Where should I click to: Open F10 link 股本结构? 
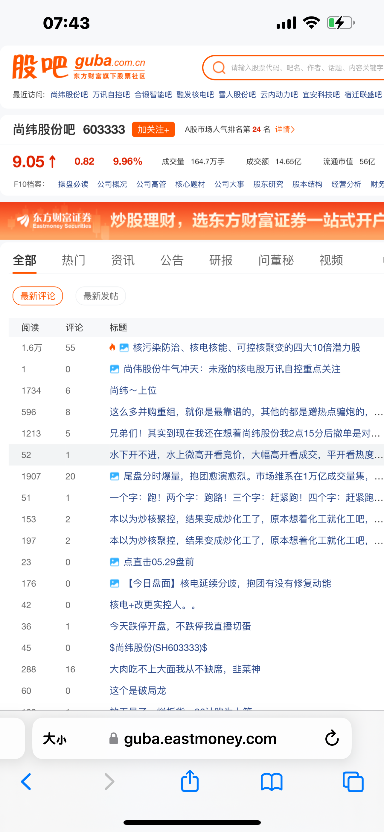(307, 184)
